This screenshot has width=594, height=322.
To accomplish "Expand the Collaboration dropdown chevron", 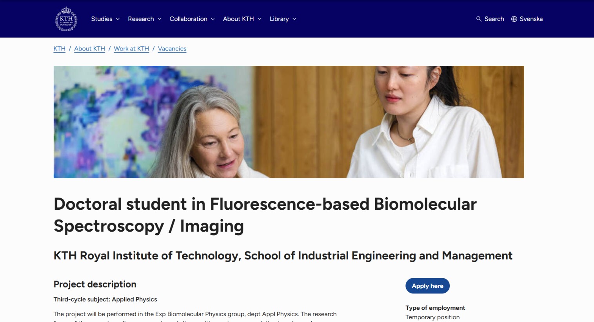I will pos(213,19).
